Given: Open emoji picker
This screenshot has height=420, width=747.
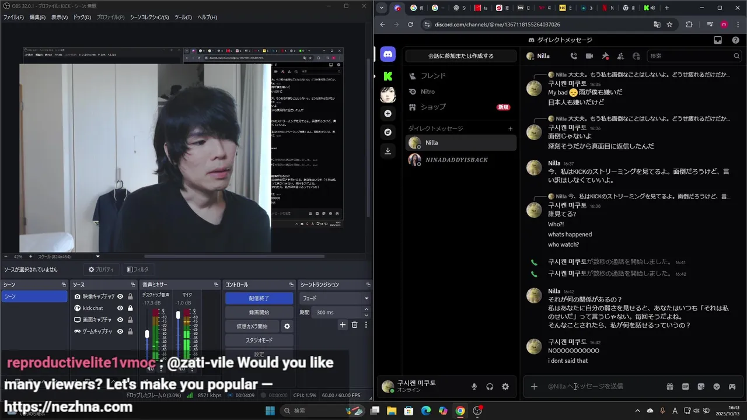Looking at the screenshot, I should pyautogui.click(x=717, y=386).
